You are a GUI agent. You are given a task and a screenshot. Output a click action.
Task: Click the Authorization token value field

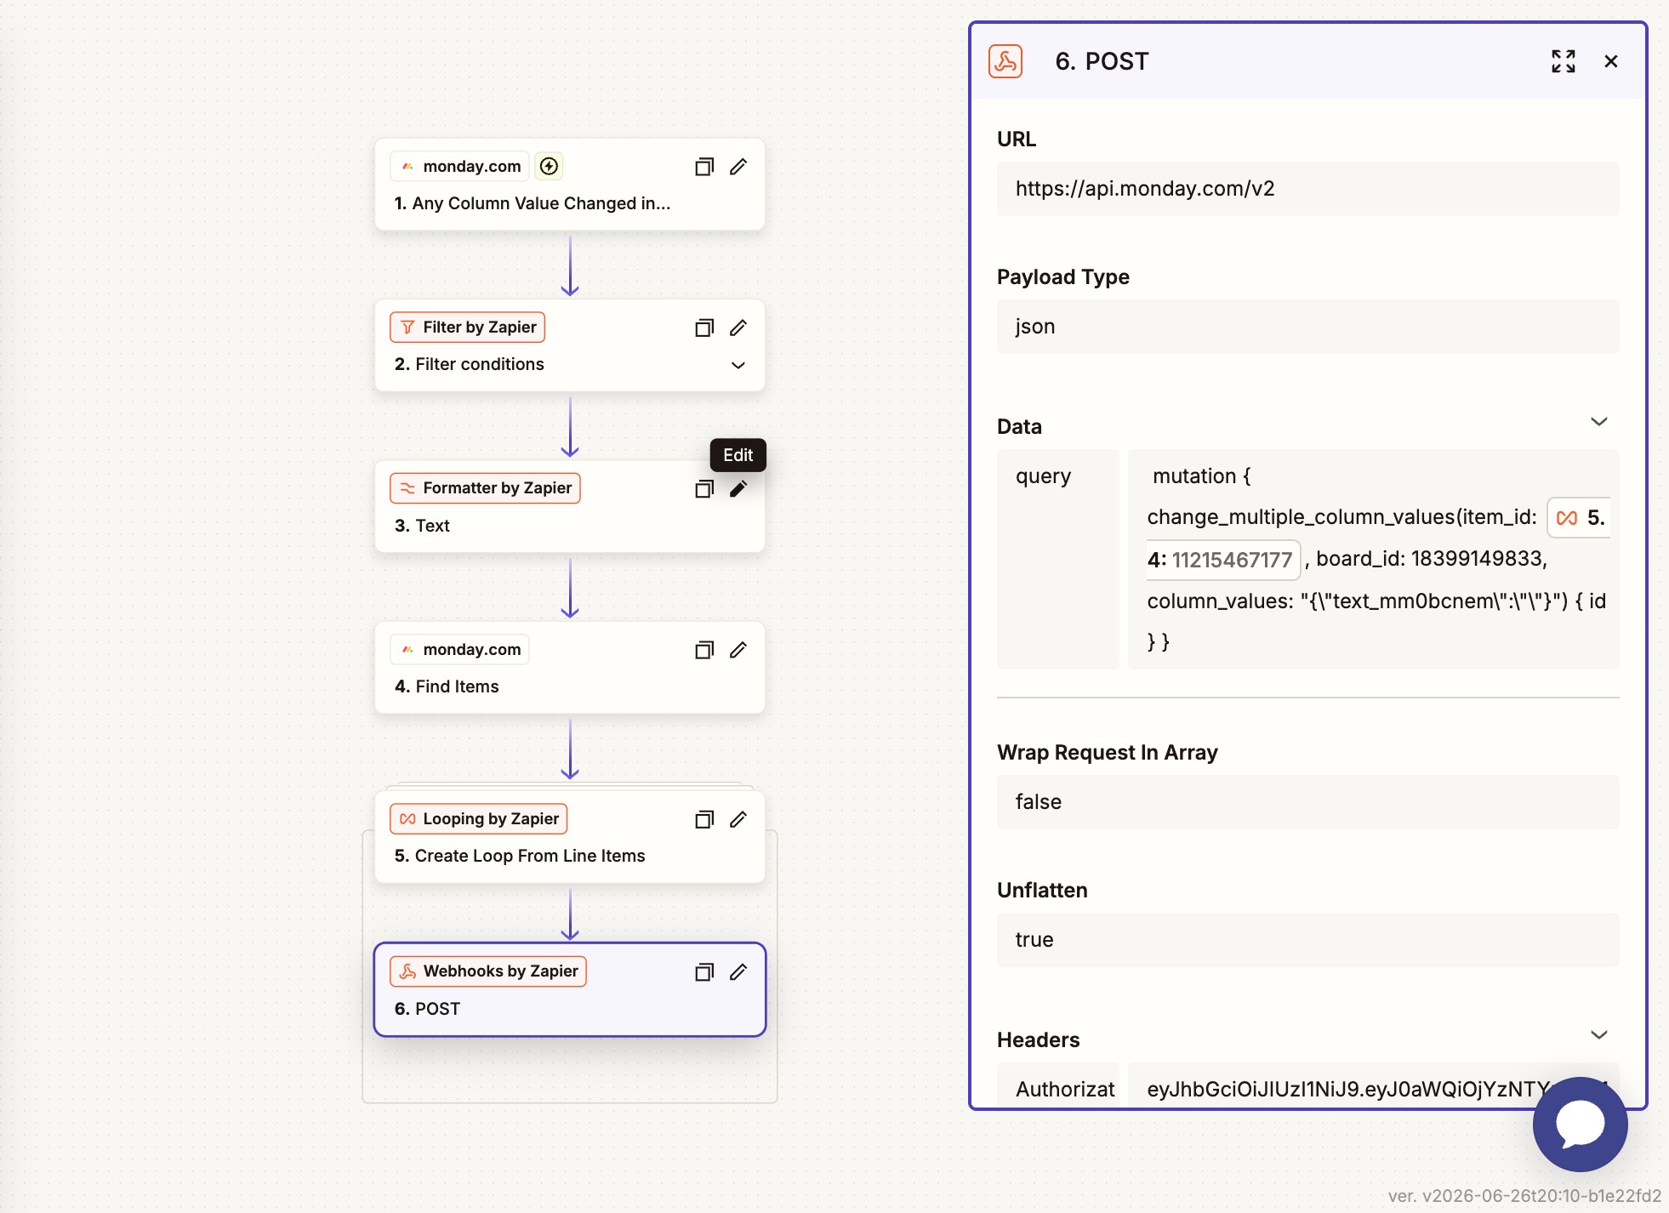[1373, 1085]
